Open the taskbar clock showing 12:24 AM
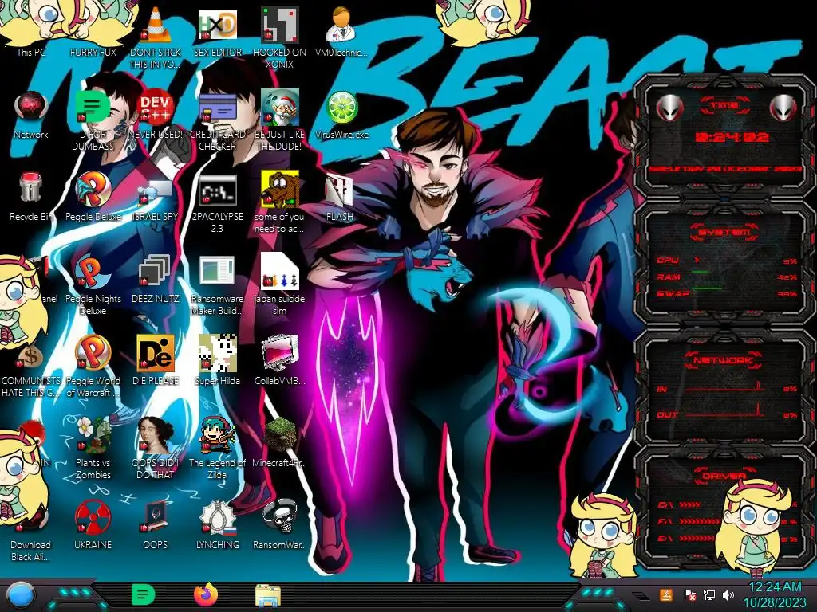This screenshot has height=612, width=817. 775,594
